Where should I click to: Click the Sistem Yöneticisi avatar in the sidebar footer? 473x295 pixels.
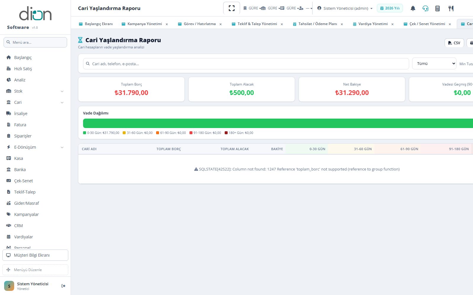click(9, 286)
